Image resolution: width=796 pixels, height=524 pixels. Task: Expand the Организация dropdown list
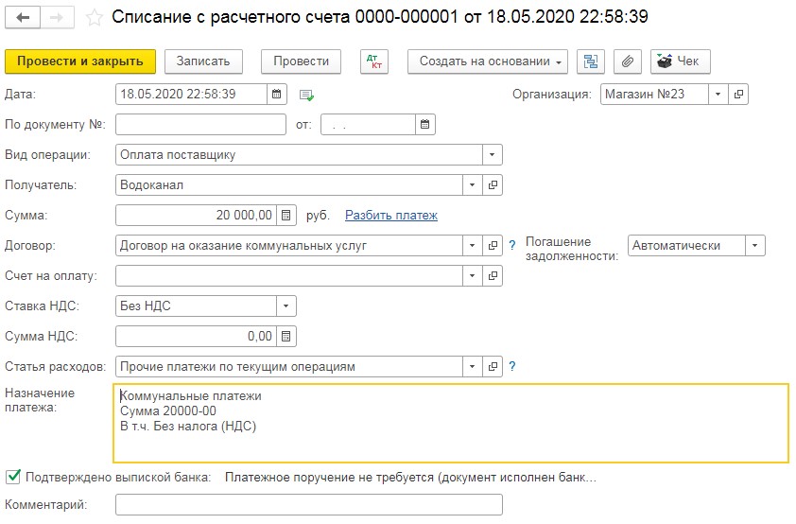pyautogui.click(x=718, y=94)
